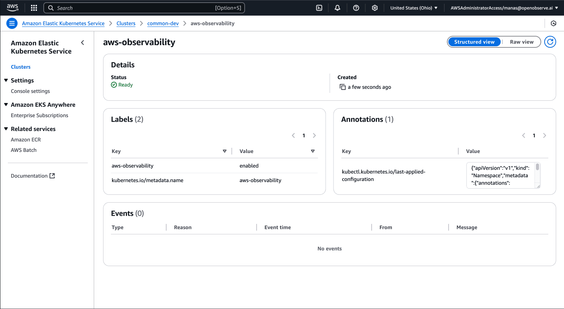Toggle the hamburger navigation menu button

point(12,24)
